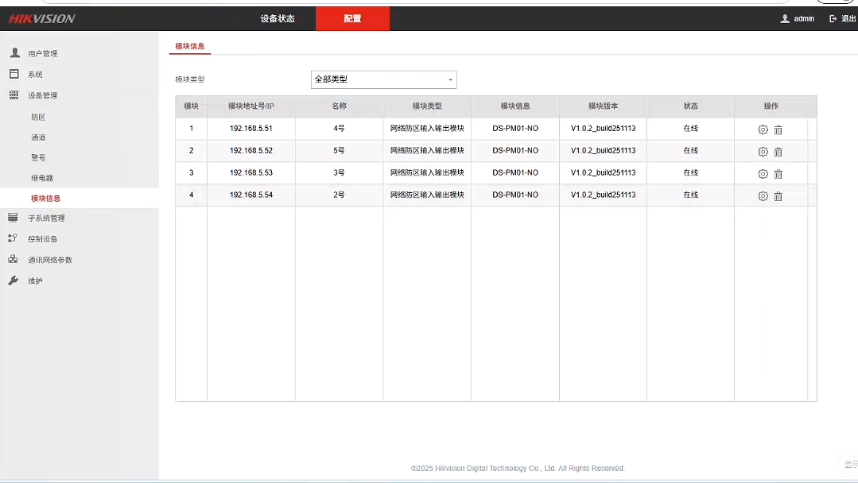This screenshot has width=858, height=483.
Task: Remove module 192.168.5.54 with trash icon
Action: tap(778, 196)
